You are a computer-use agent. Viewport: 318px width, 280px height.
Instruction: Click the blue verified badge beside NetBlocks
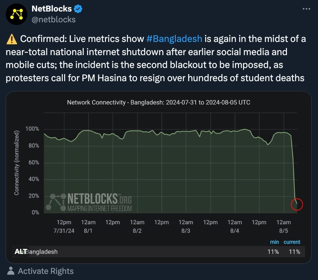coord(78,9)
